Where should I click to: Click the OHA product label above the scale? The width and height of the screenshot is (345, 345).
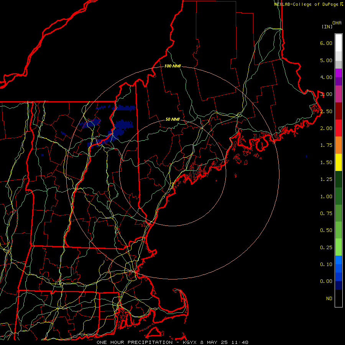(x=337, y=23)
